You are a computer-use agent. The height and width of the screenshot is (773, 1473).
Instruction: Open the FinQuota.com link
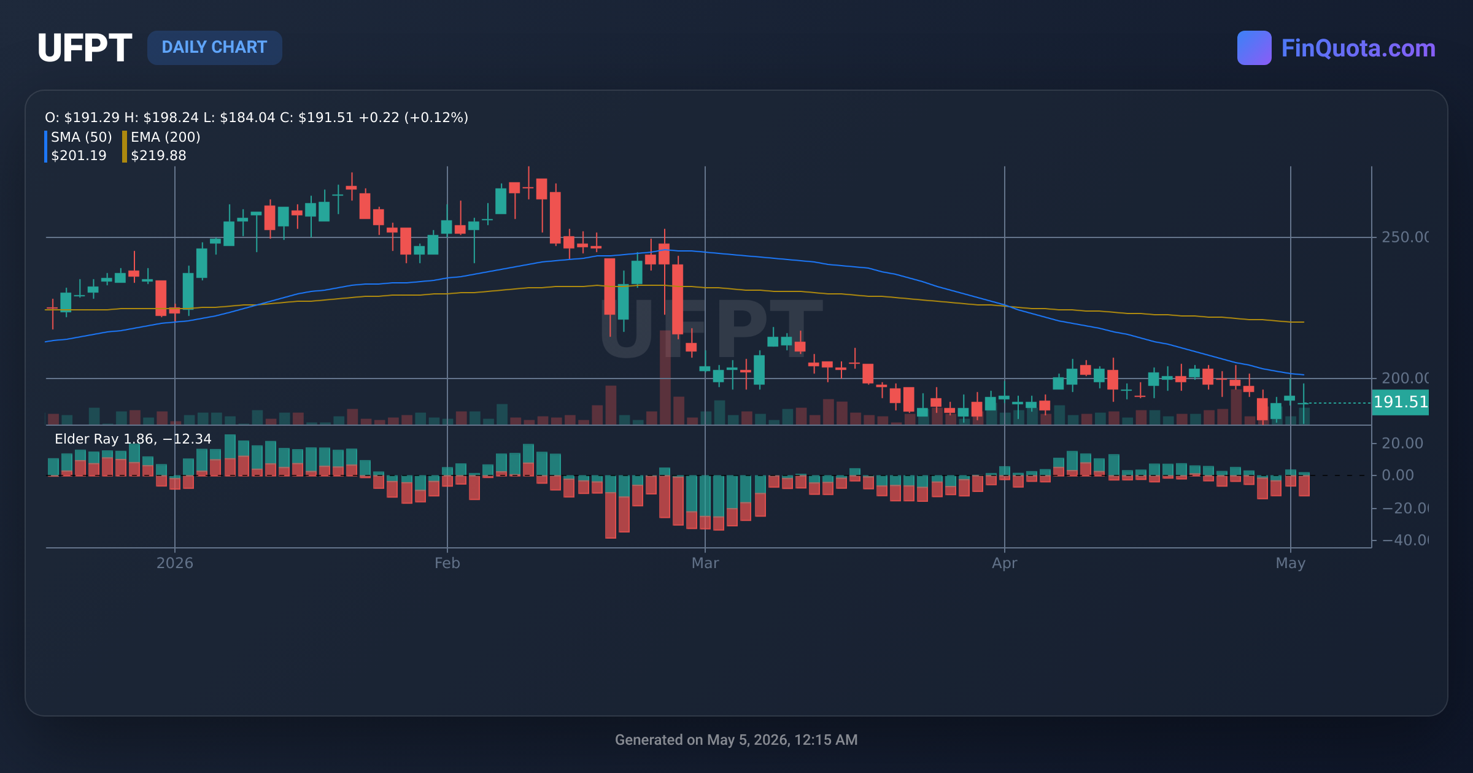click(1358, 48)
